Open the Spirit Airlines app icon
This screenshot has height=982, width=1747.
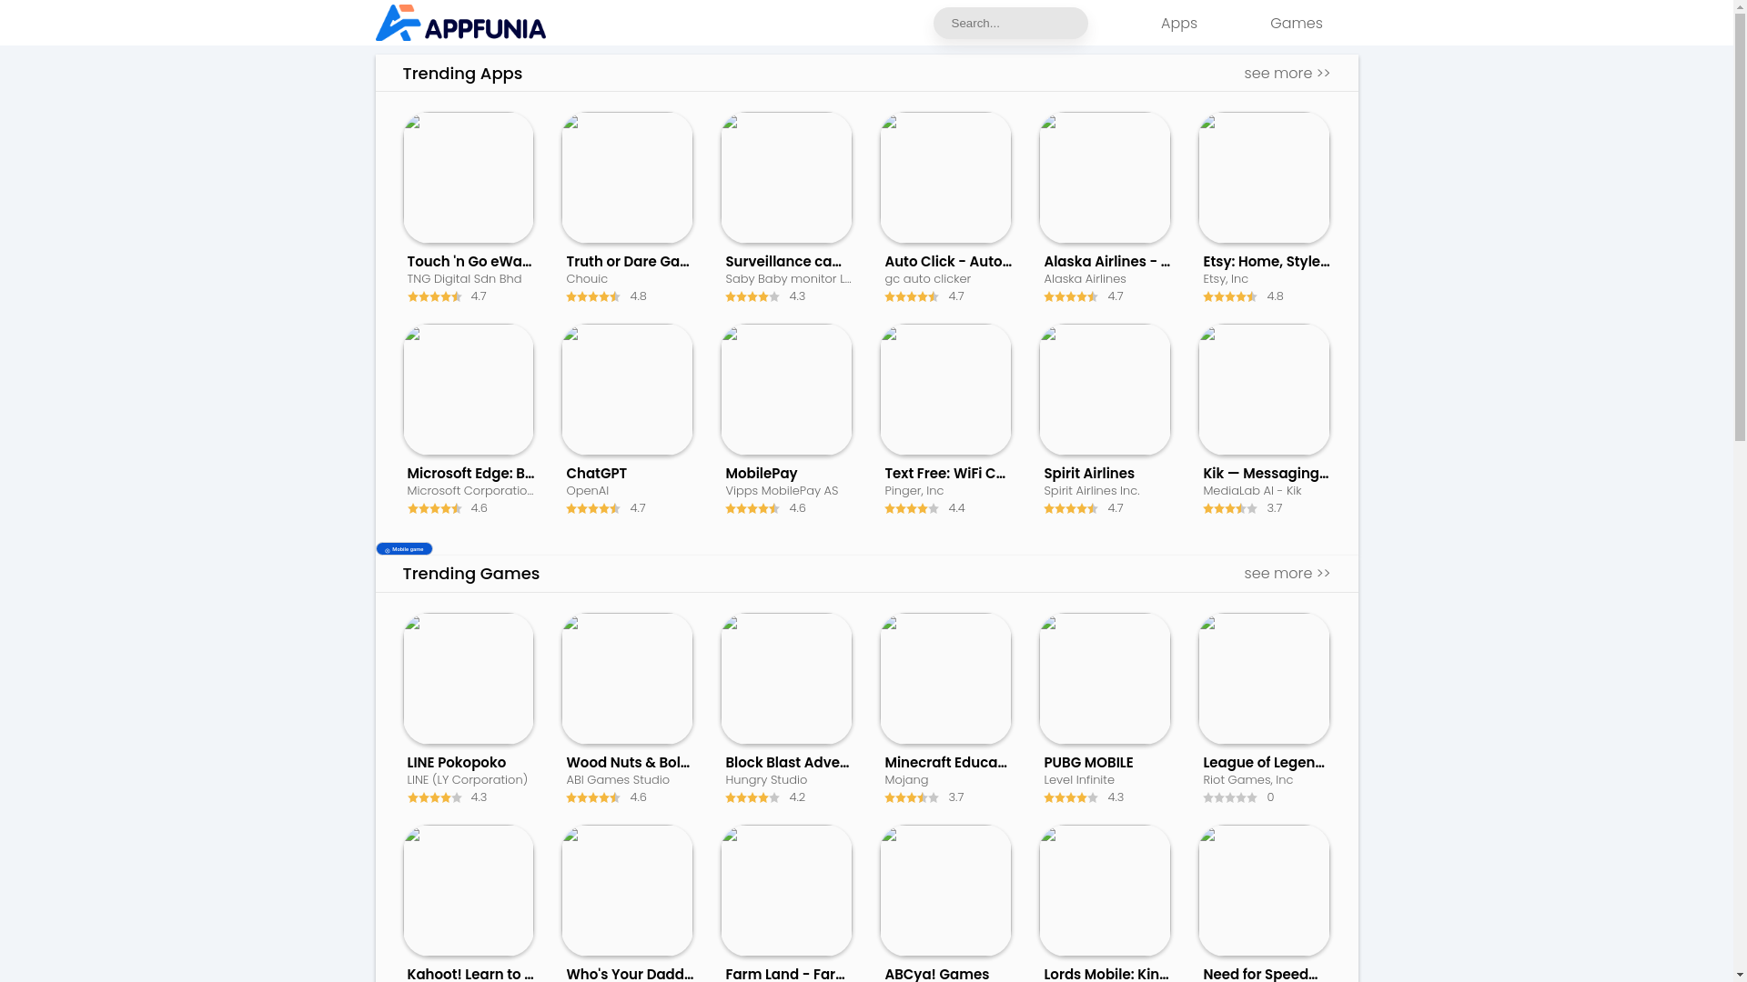pos(1105,389)
